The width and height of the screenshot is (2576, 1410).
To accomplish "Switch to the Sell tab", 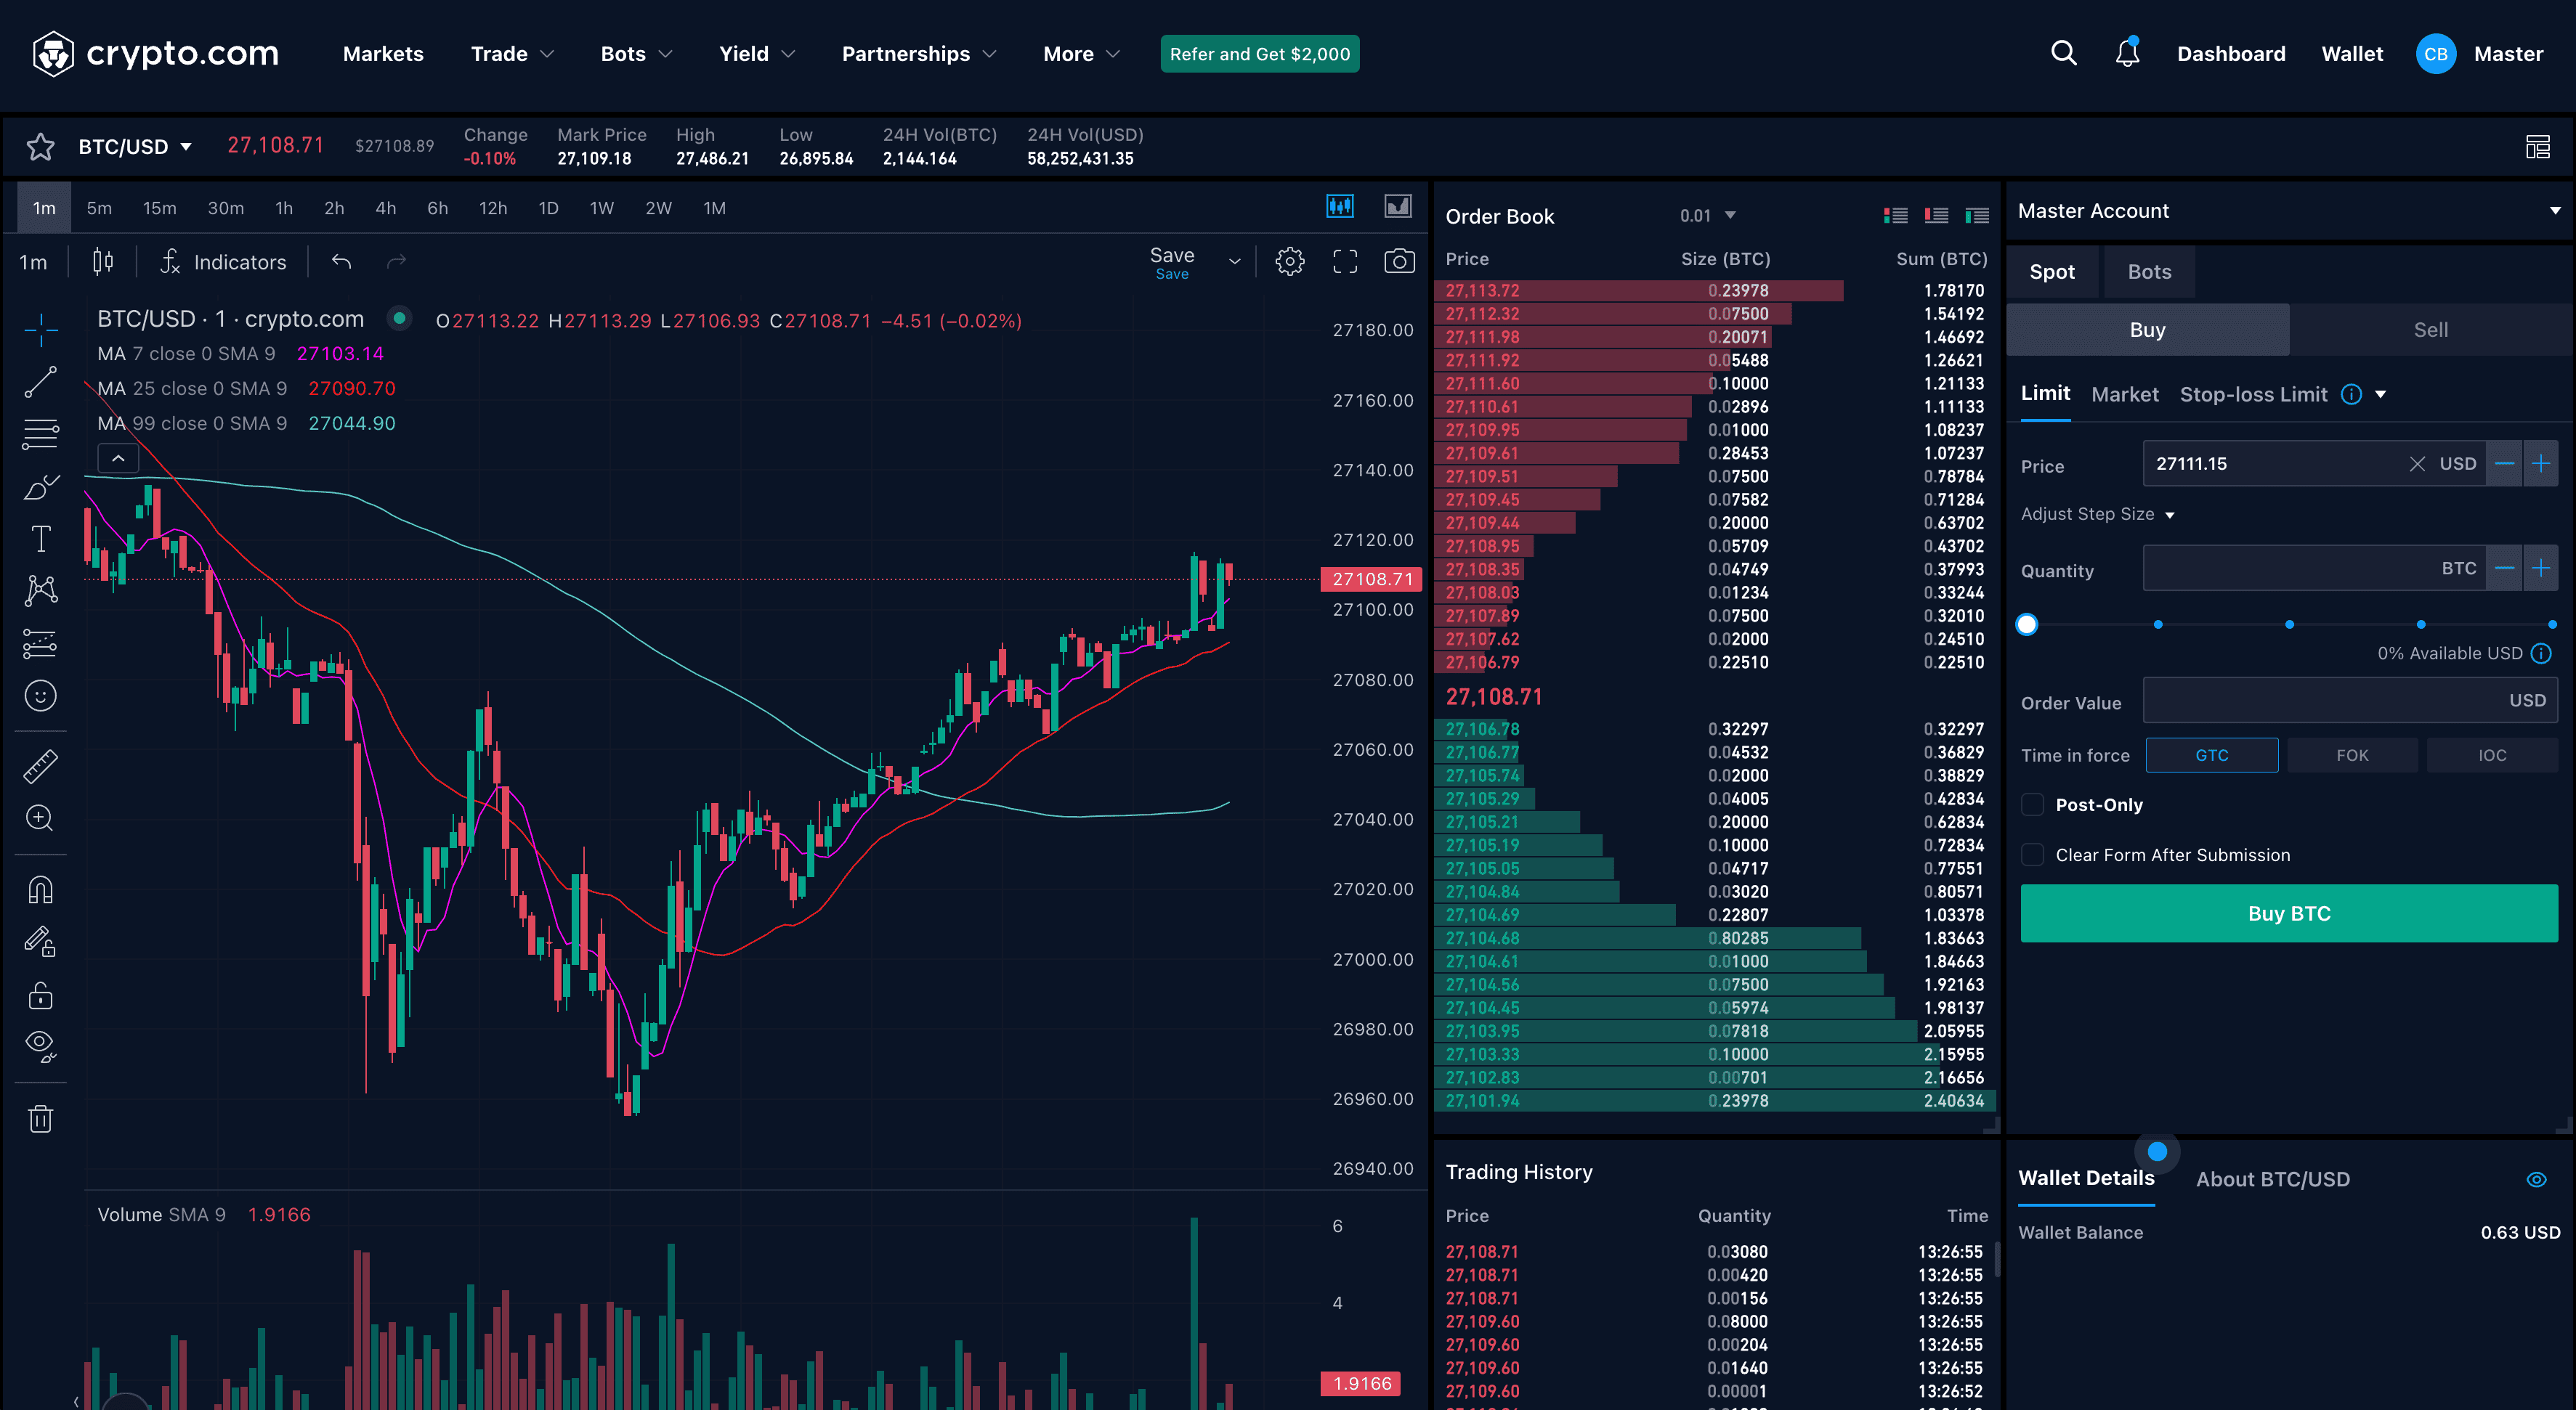I will [x=2431, y=330].
